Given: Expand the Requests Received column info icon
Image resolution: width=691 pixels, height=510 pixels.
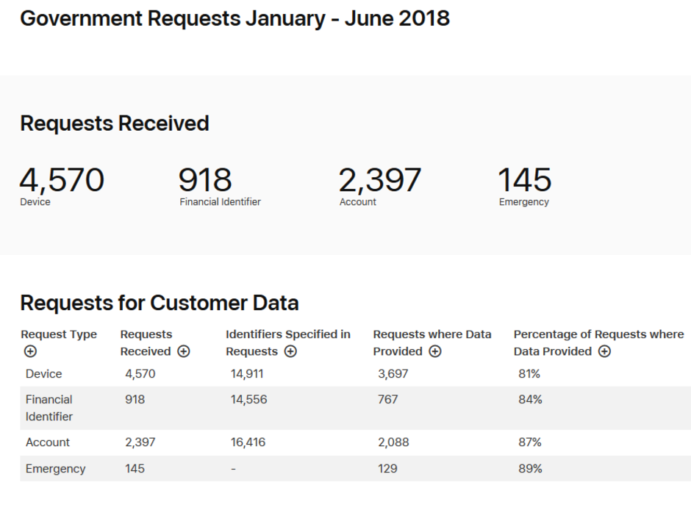Looking at the screenshot, I should click(184, 351).
